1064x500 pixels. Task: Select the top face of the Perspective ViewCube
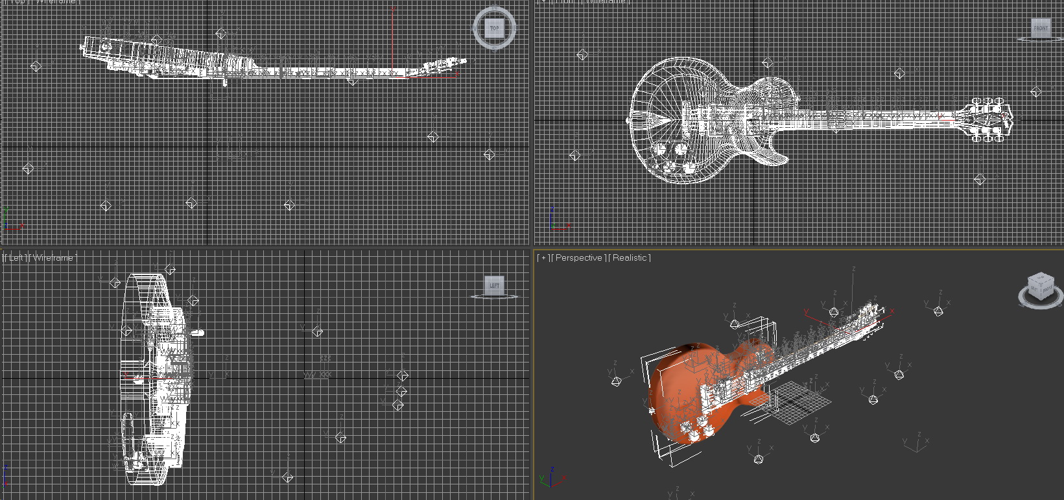pyautogui.click(x=1040, y=278)
